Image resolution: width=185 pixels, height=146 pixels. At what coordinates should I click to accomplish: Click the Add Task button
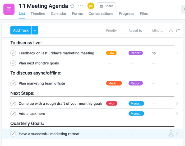pos(21,30)
